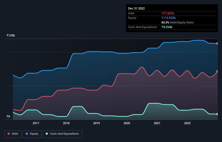Click the 2021 x-axis label

[157, 123]
